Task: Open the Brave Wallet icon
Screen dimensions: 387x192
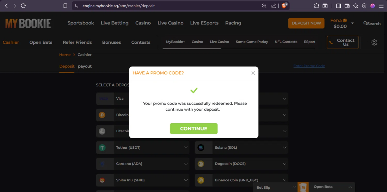Action: (347, 6)
